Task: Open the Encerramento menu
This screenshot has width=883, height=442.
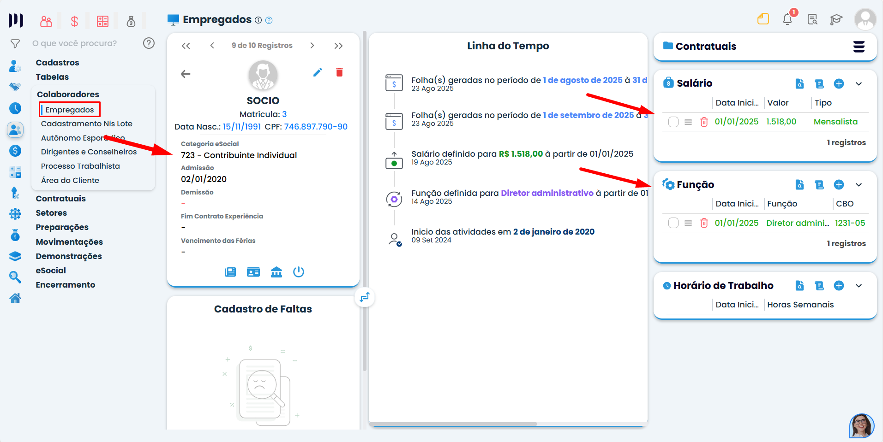Action: 66,285
